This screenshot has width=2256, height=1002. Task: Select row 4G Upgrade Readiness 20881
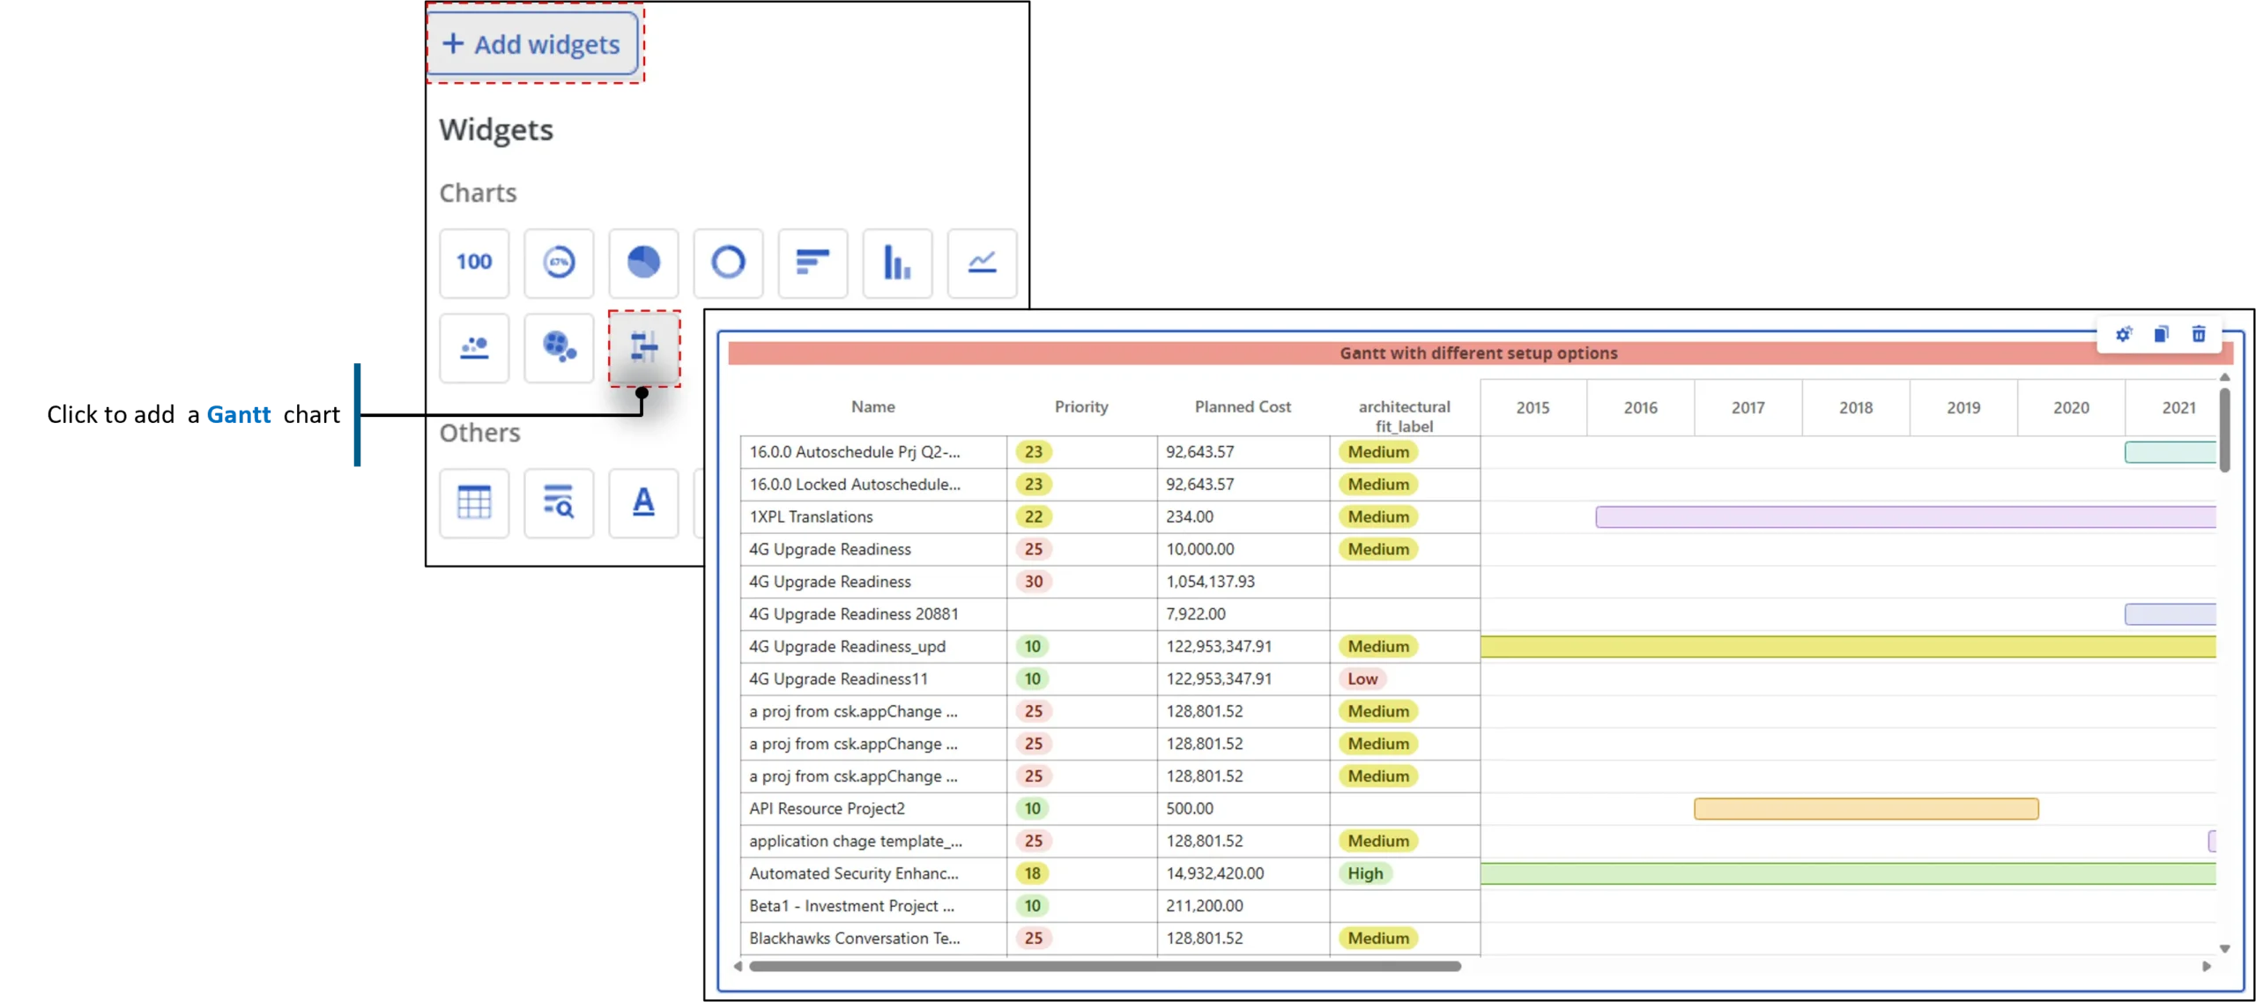tap(1109, 613)
